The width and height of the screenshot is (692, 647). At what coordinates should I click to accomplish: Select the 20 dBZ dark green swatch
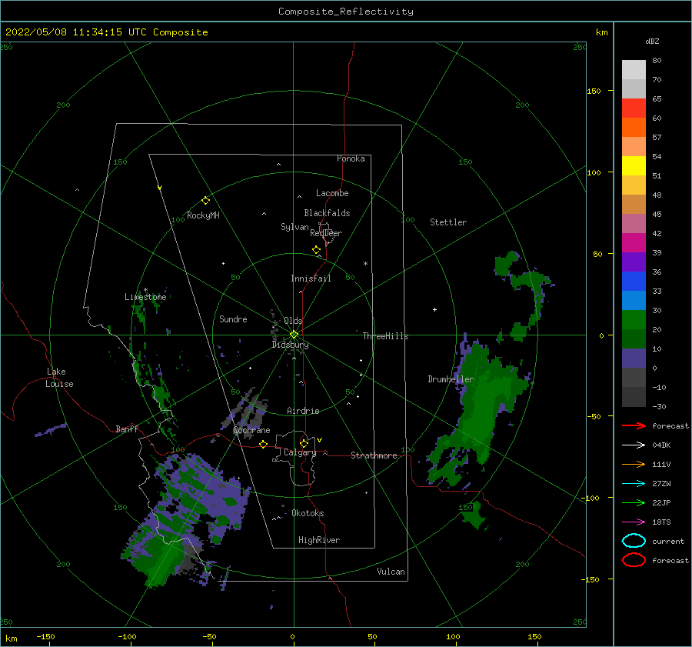pos(634,339)
